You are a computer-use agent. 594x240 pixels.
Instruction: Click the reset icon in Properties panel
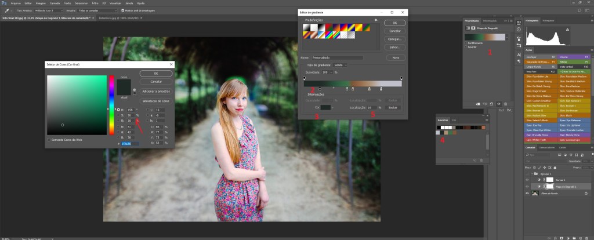pos(491,103)
